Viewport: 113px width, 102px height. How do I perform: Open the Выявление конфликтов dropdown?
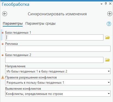coord(58,94)
